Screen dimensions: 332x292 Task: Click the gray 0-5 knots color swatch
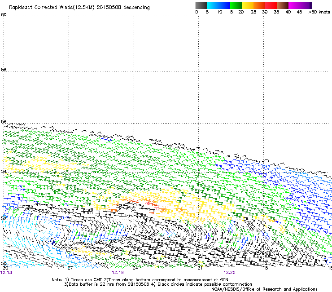pyautogui.click(x=201, y=5)
